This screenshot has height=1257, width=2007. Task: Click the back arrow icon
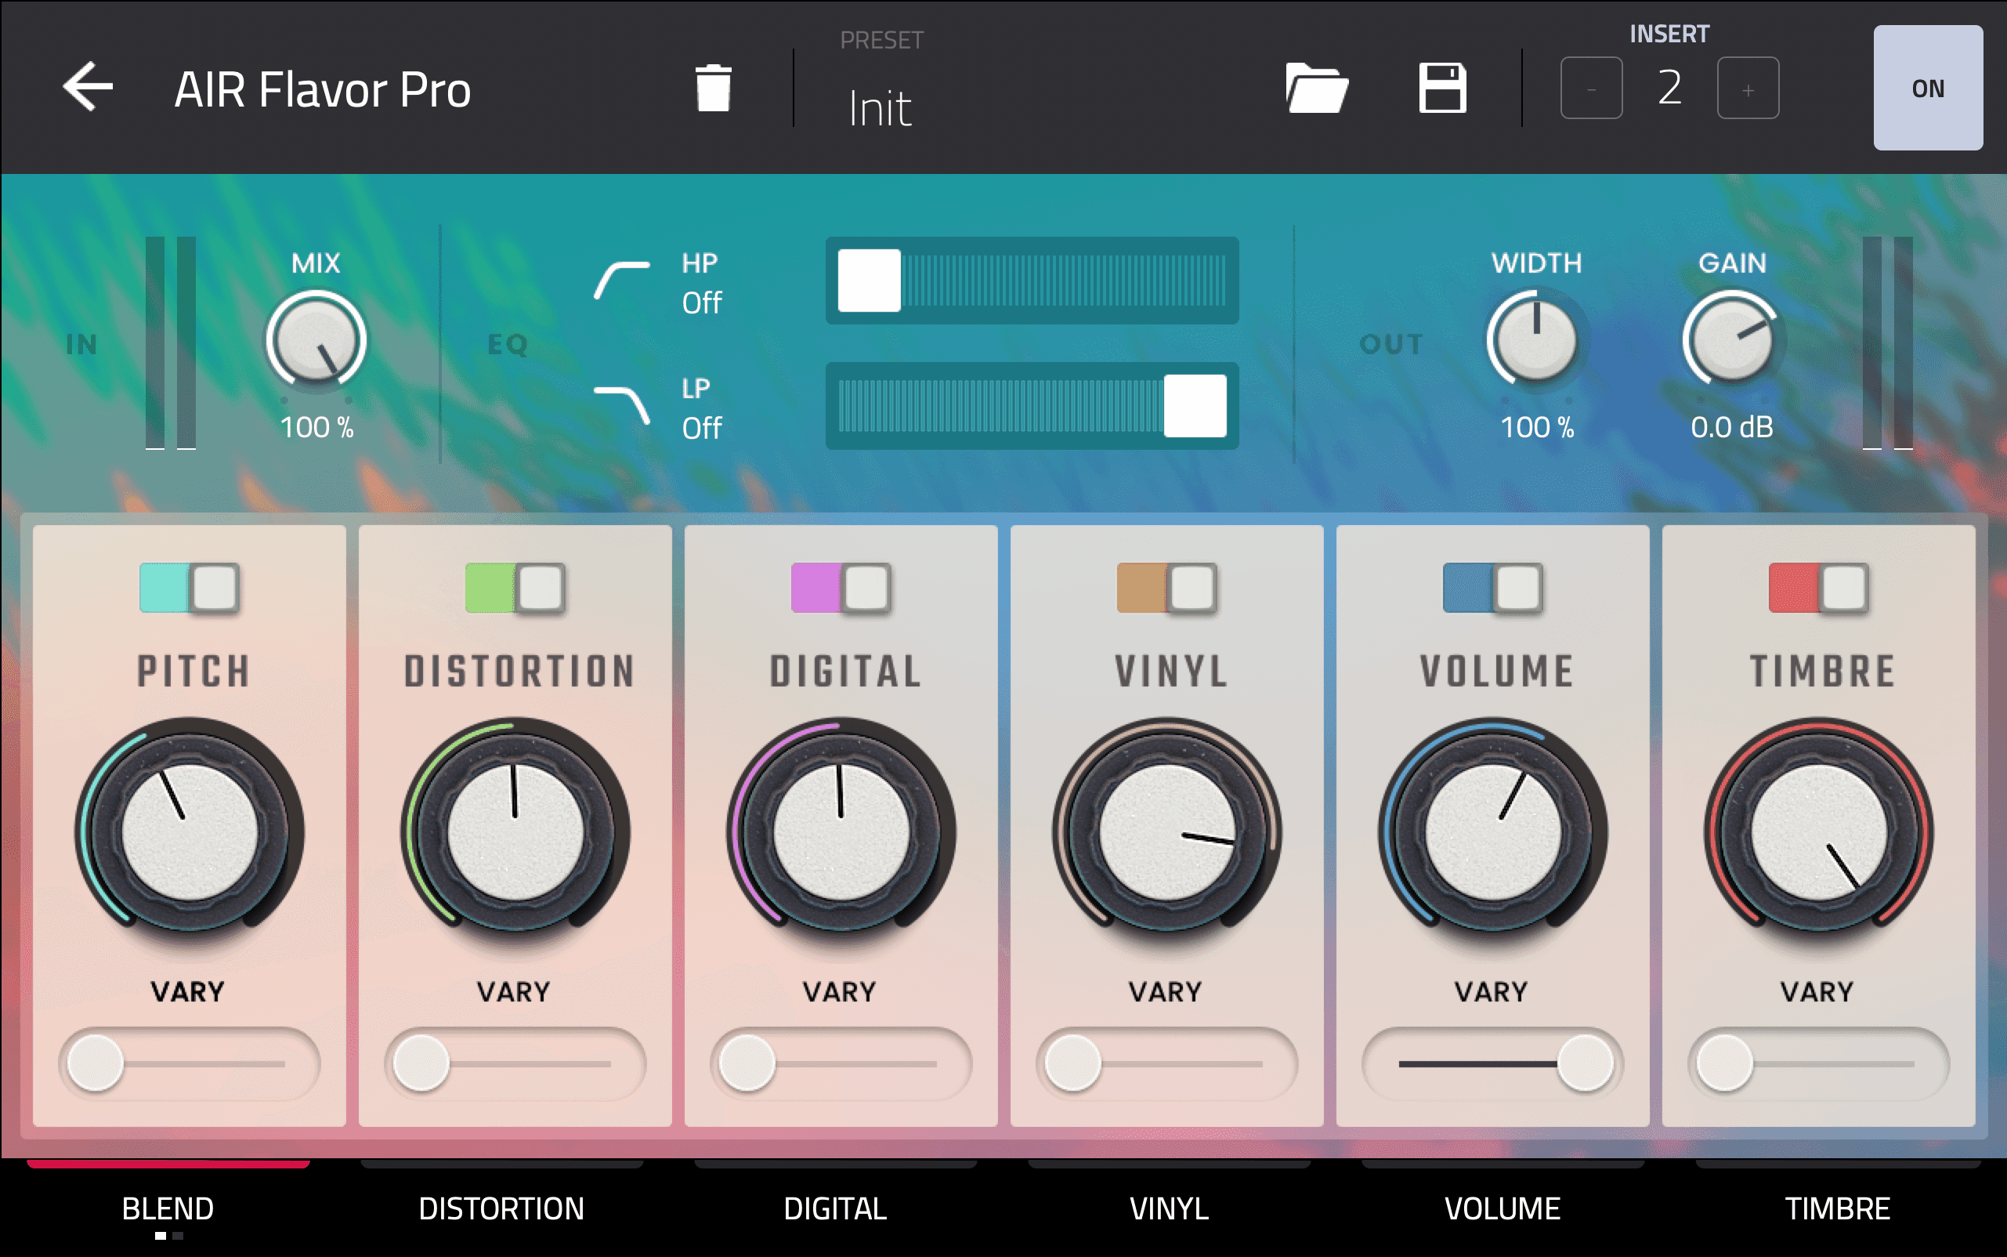point(88,86)
